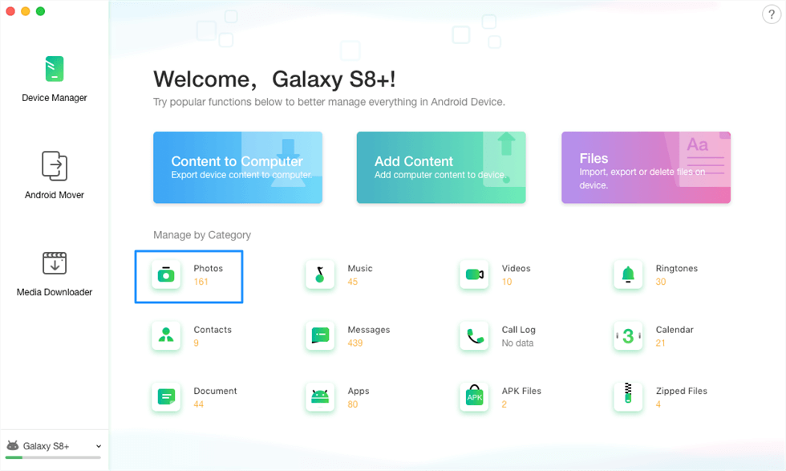Click the Calendar number icon
Viewport: 786px width, 471px height.
click(628, 335)
